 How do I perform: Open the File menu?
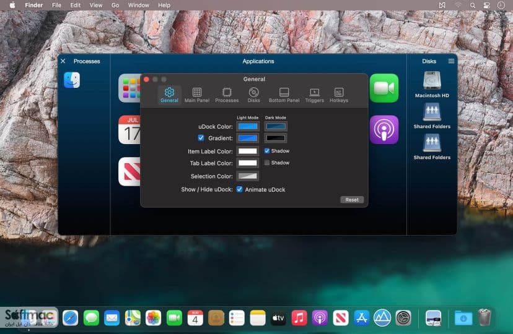(56, 5)
